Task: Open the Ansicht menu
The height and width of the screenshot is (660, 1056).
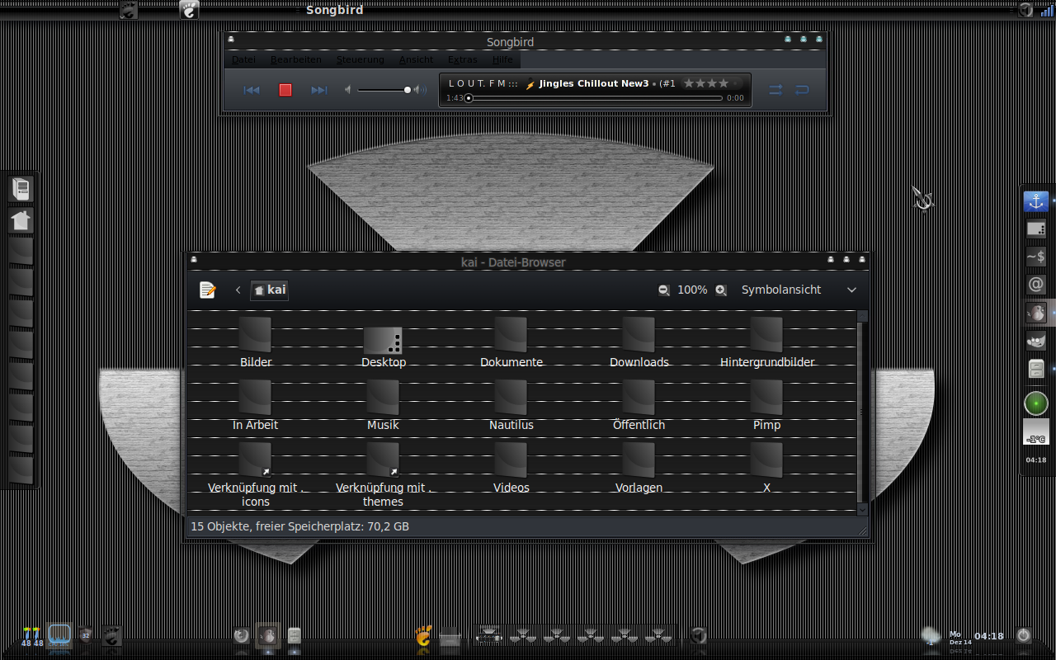Action: click(x=416, y=59)
